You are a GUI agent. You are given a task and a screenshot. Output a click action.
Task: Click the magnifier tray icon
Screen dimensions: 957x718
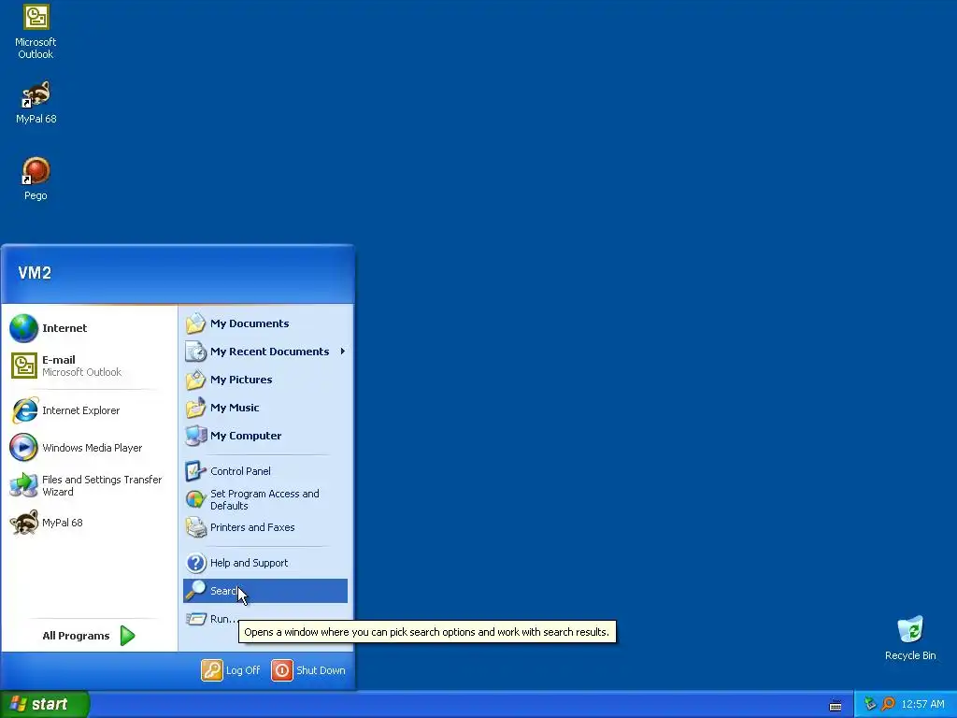[888, 705]
